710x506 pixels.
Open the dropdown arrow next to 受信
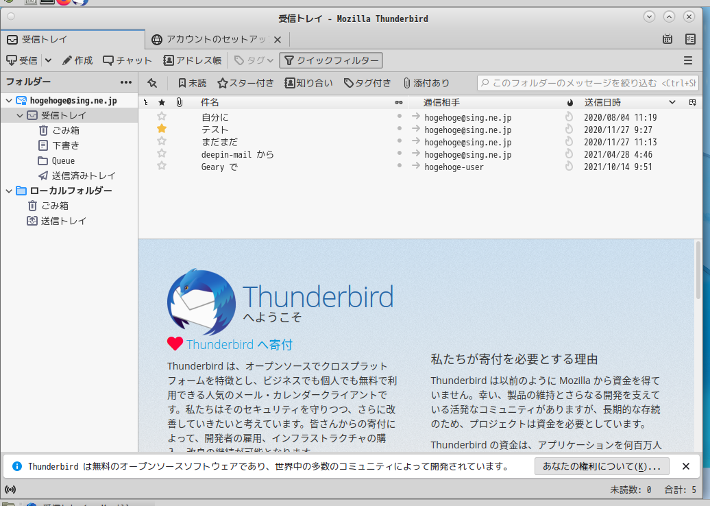pyautogui.click(x=49, y=60)
